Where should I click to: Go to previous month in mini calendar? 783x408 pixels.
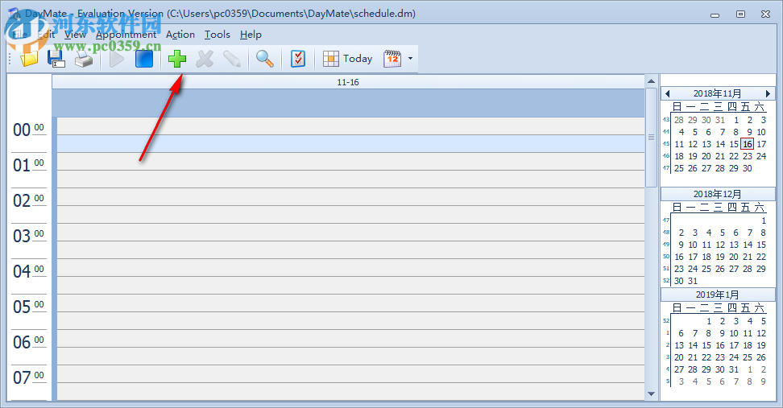coord(668,93)
